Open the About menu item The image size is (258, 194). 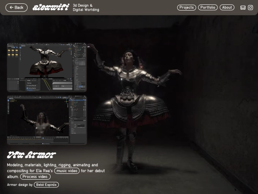(227, 7)
